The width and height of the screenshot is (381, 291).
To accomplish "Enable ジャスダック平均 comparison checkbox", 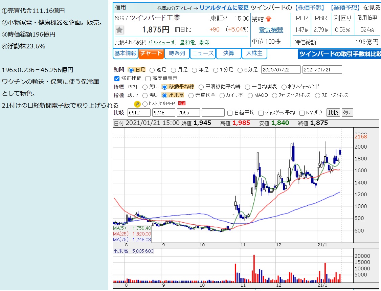I will [x=261, y=113].
